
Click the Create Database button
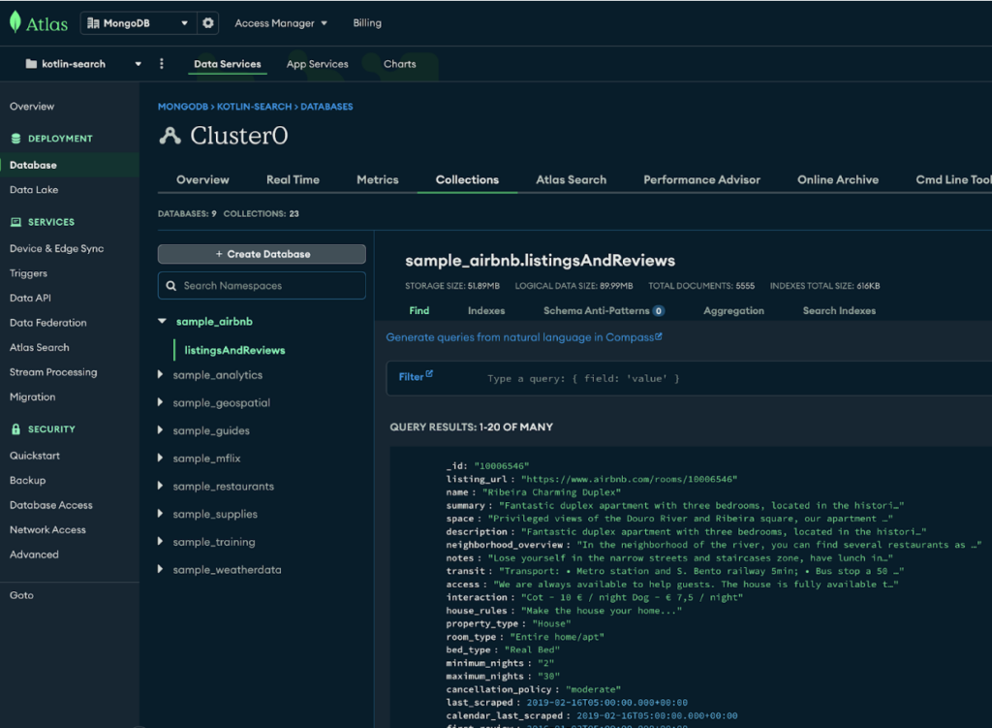click(x=262, y=254)
